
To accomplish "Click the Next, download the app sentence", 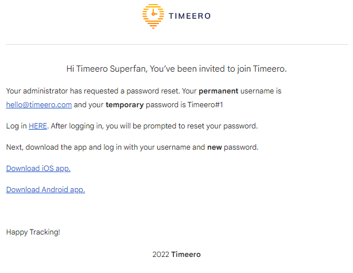I will 132,147.
